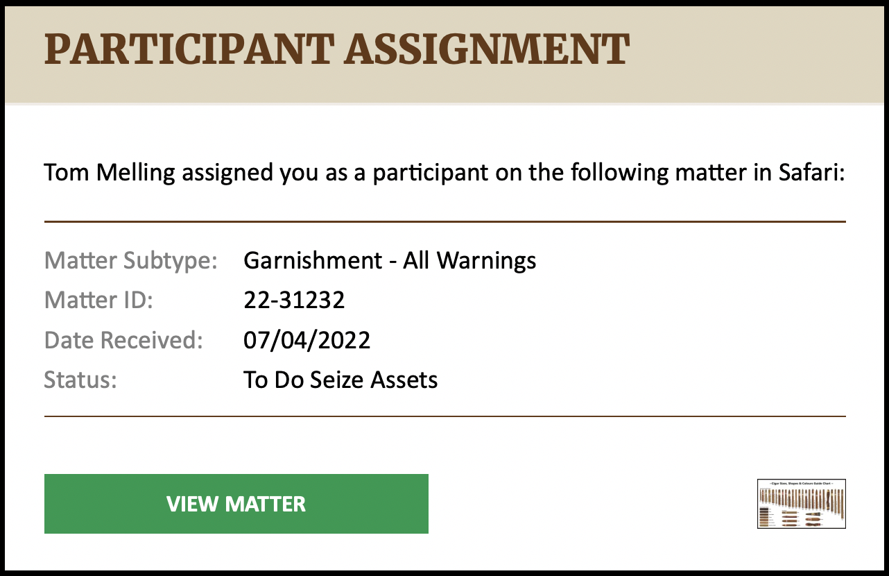The height and width of the screenshot is (576, 889).
Task: Select the PARTICIPANT ASSIGNMENT heading
Action: pyautogui.click(x=337, y=49)
